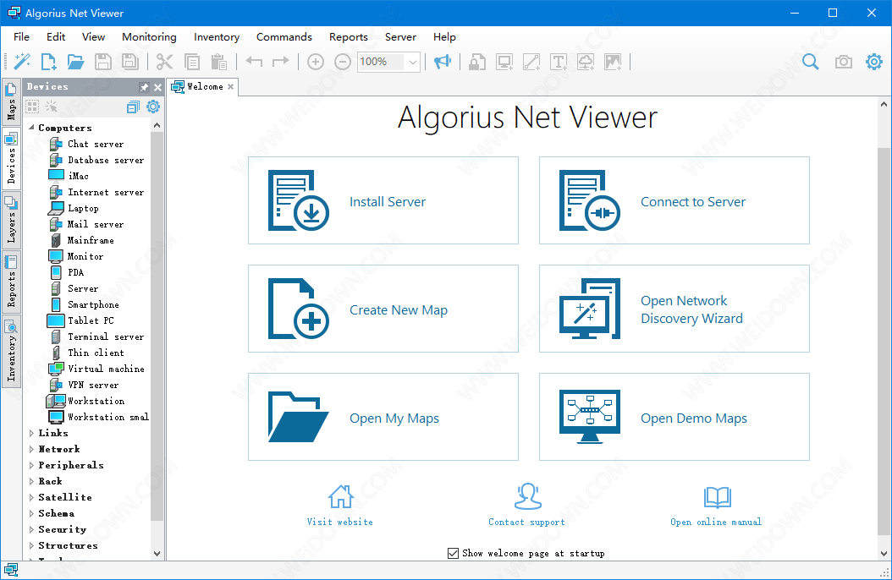Screen dimensions: 892x580
Task: Click the Open My Maps tile
Action: click(383, 416)
